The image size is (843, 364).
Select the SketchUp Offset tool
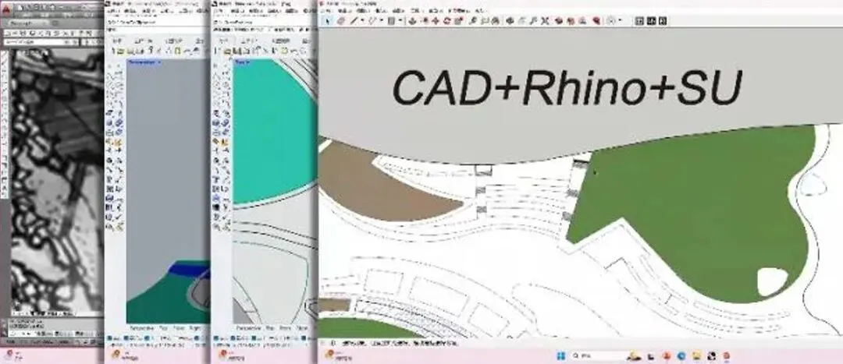pos(424,21)
